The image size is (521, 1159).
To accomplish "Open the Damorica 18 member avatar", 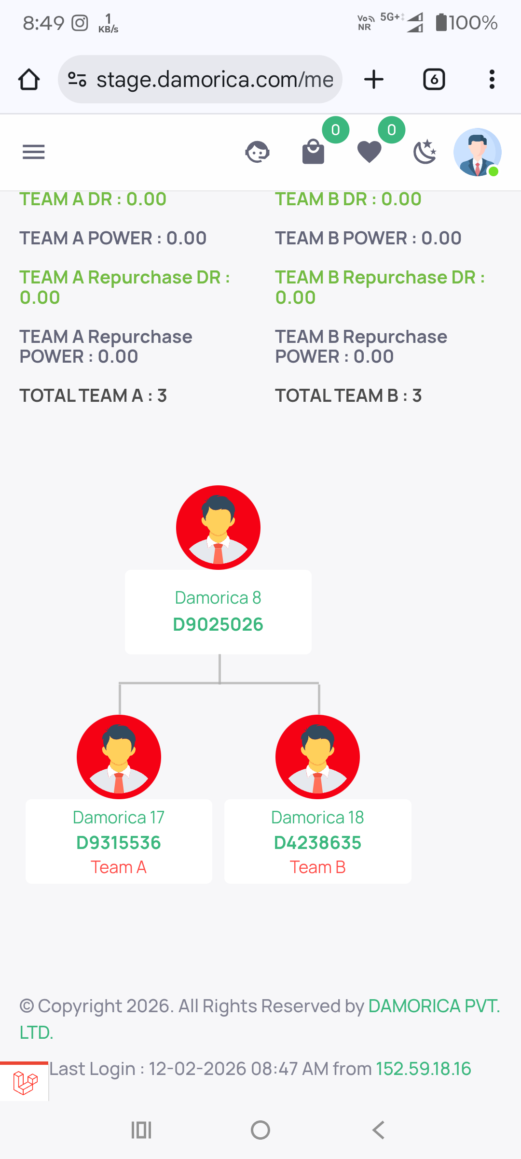I will [x=317, y=757].
